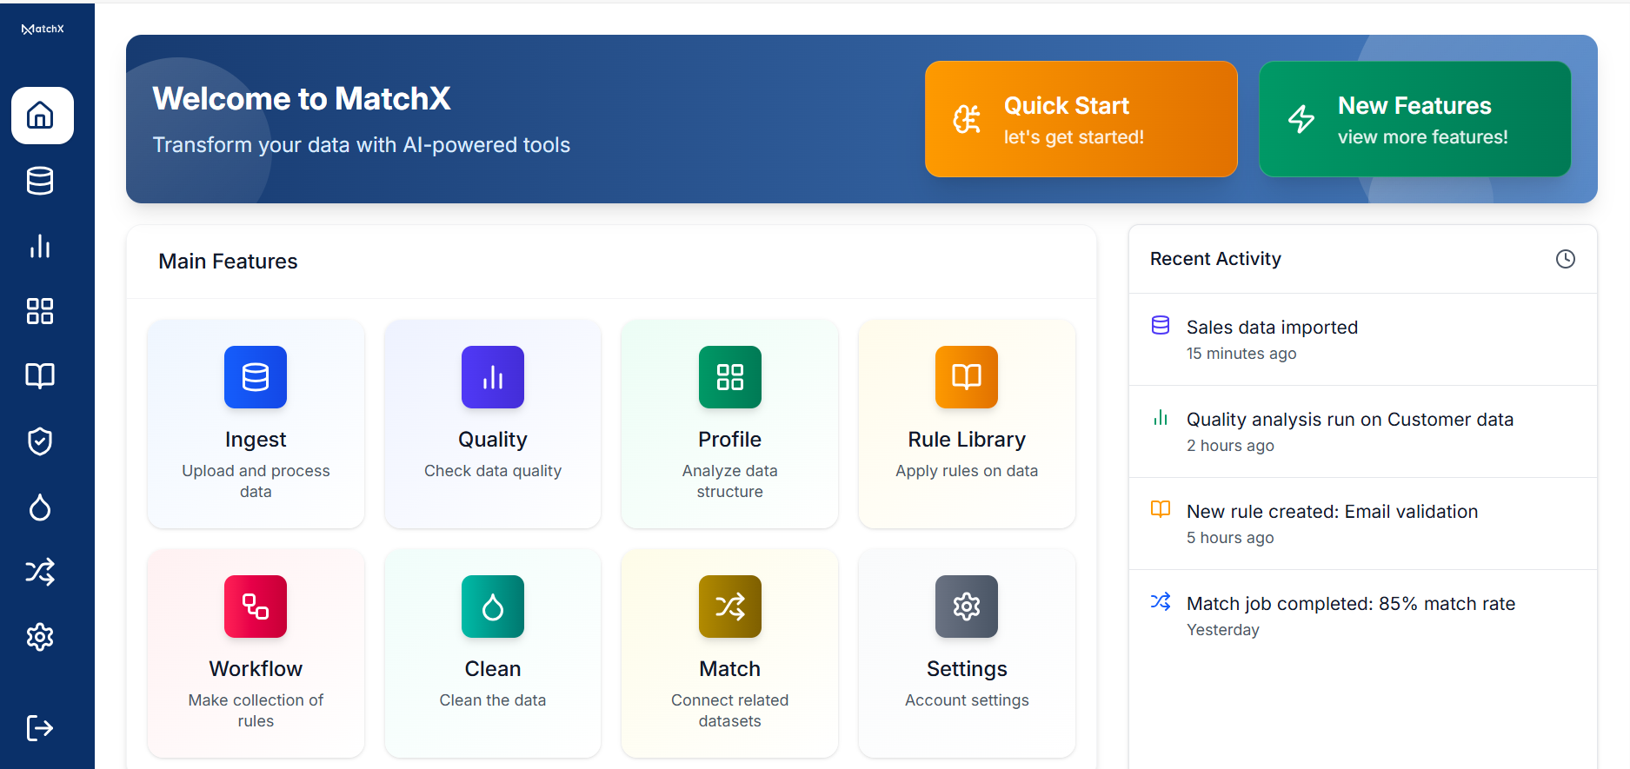1630x769 pixels.
Task: Click the 'Welcome to MatchX' heading
Action: pos(302,99)
